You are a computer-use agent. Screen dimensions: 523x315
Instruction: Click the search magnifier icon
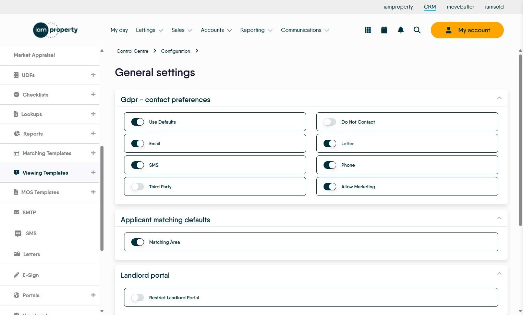pyautogui.click(x=417, y=30)
